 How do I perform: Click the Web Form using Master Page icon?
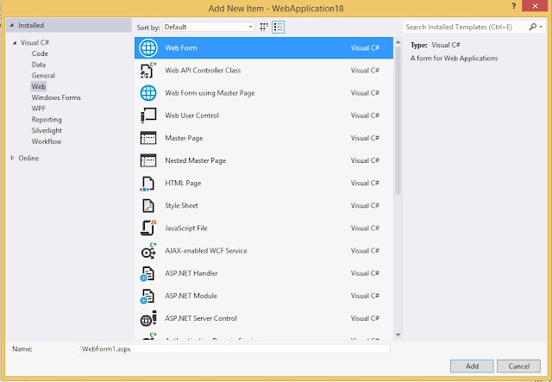click(148, 93)
